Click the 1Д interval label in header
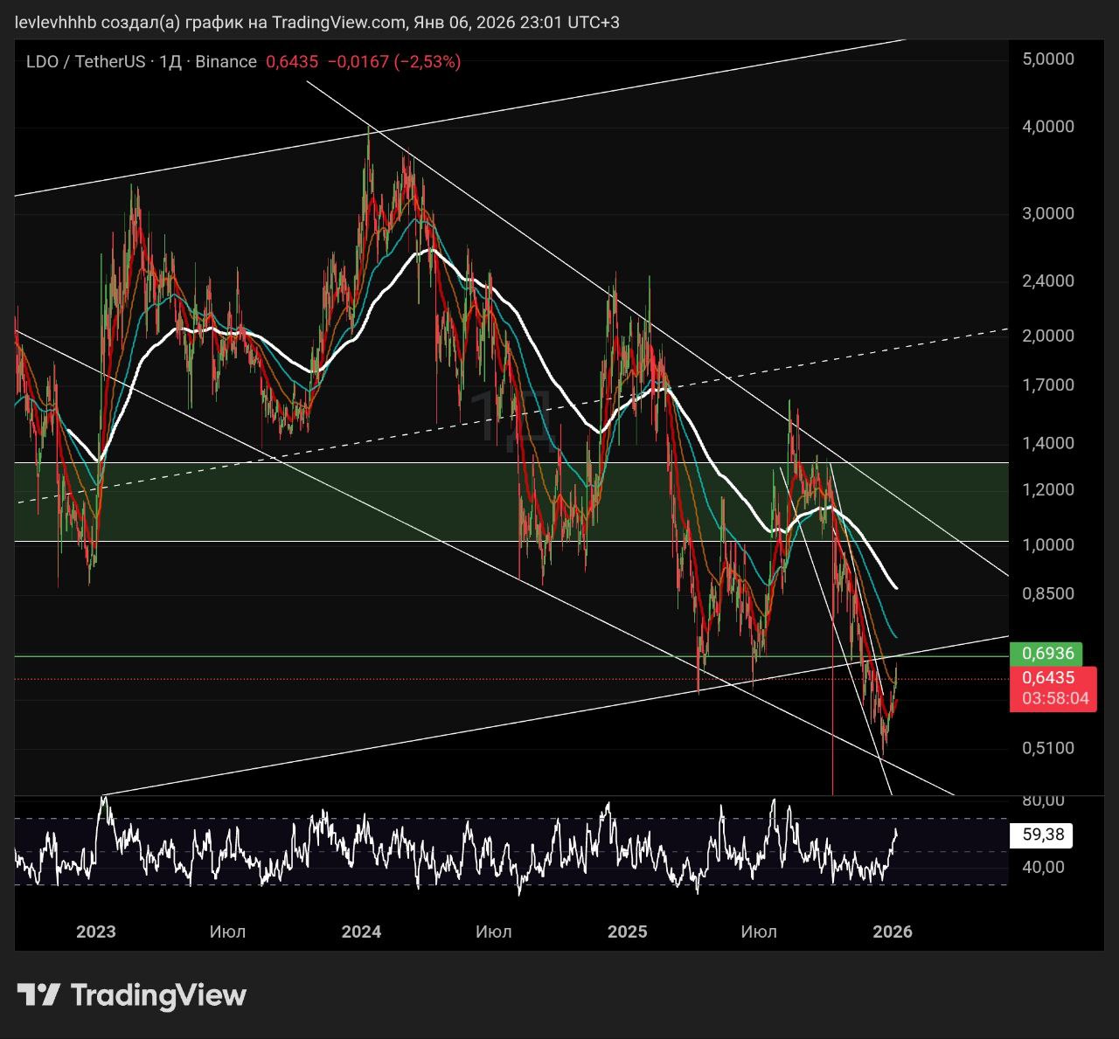The image size is (1119, 1039). pos(170,62)
